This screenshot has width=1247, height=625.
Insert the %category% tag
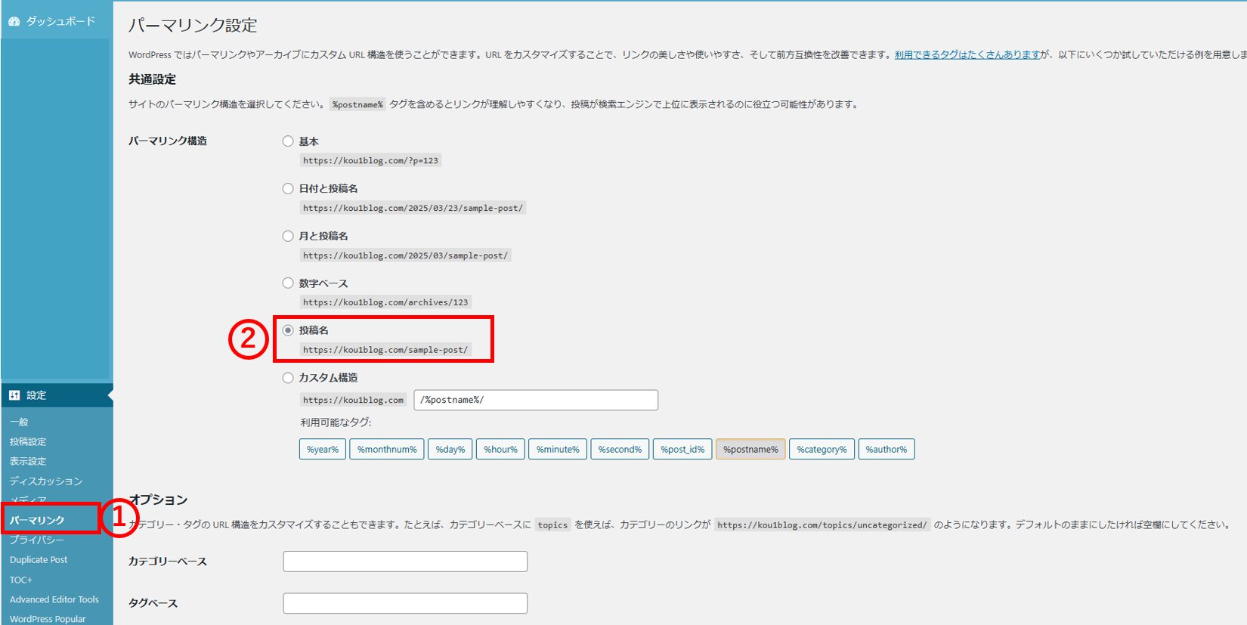pyautogui.click(x=822, y=449)
